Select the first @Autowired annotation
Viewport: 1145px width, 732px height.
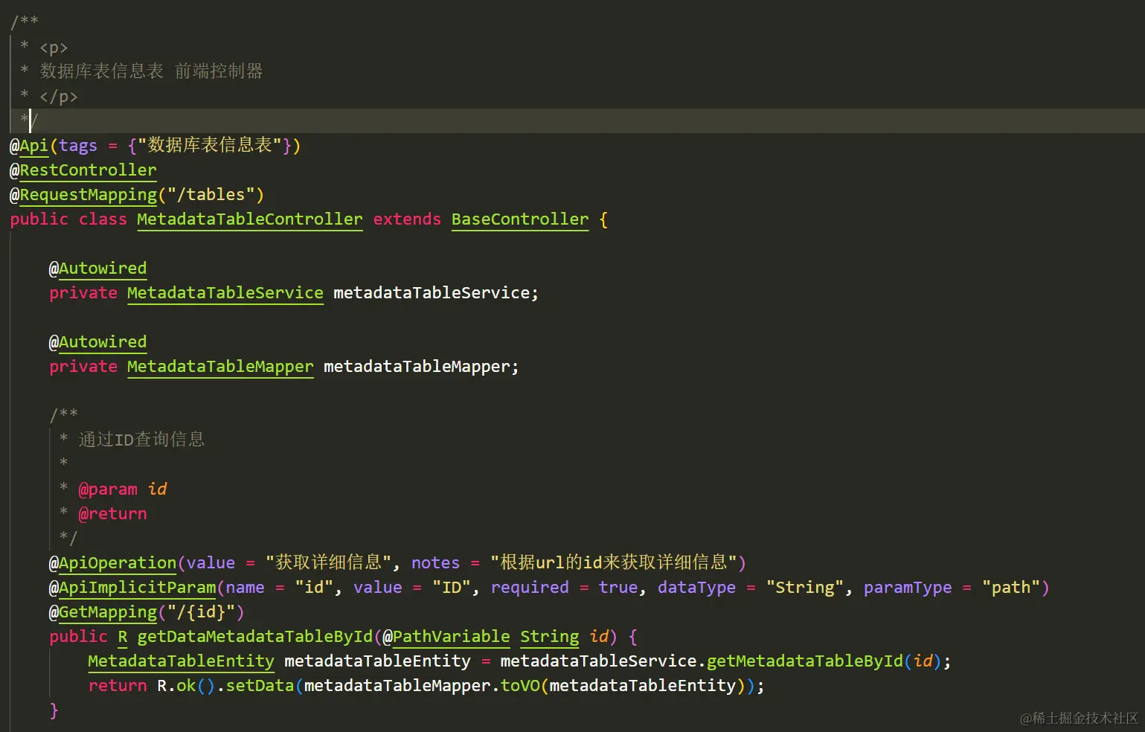[x=97, y=268]
